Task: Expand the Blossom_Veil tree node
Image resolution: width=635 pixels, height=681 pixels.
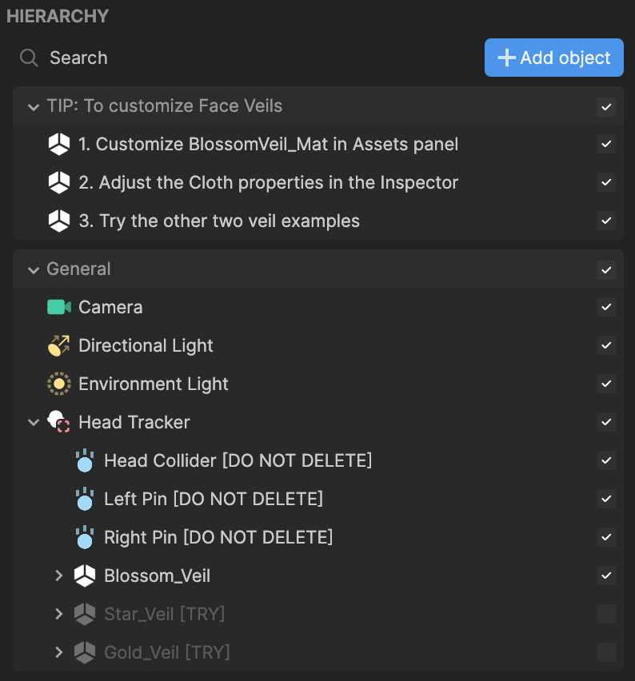Action: point(59,575)
